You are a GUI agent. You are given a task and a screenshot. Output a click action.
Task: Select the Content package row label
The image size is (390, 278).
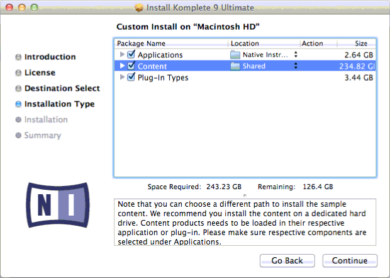pyautogui.click(x=152, y=66)
